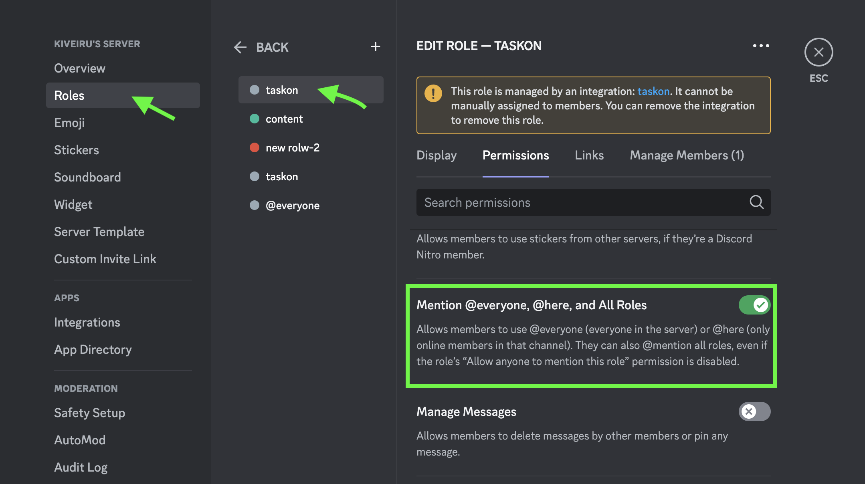The width and height of the screenshot is (865, 484).
Task: Click the BACK label in roles list
Action: (x=272, y=47)
